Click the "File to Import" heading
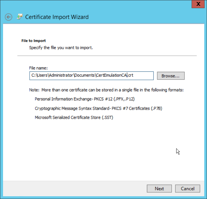This screenshot has height=199, width=207. click(33, 40)
